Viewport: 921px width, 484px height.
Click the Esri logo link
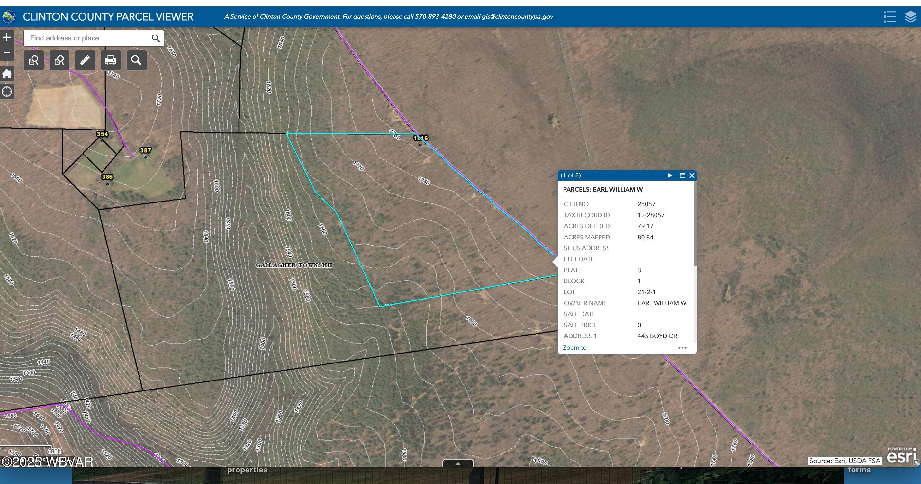coord(901,456)
